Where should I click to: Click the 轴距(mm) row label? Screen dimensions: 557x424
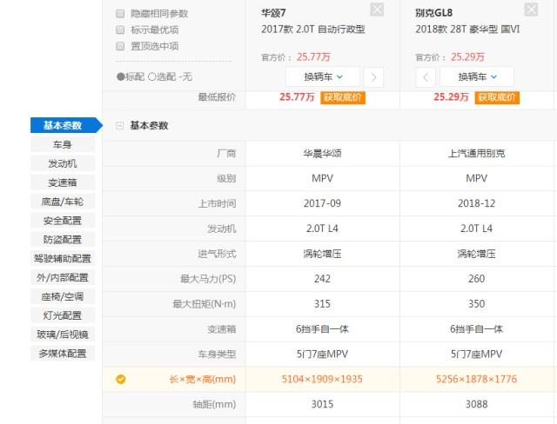click(x=214, y=405)
